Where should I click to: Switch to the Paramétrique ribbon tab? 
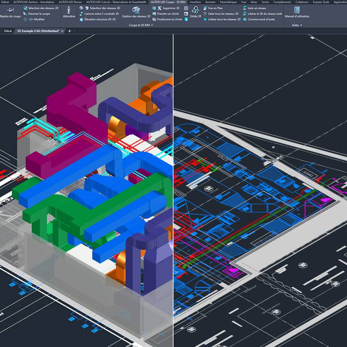228,2
